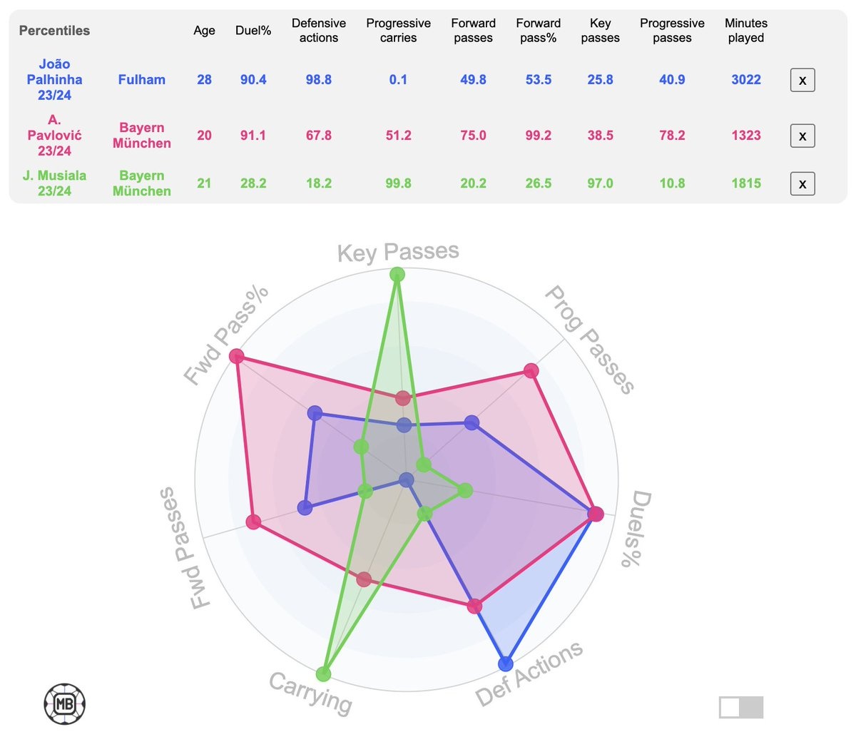
Task: Click the green Key Passes point on the radar
Action: pos(397,275)
